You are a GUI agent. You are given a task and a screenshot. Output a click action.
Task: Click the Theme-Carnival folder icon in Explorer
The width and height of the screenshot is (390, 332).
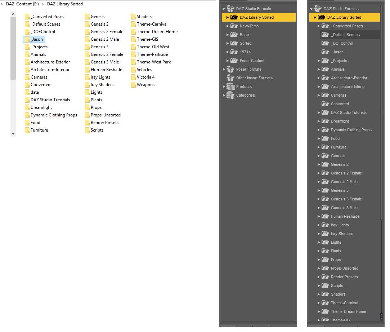pos(133,24)
